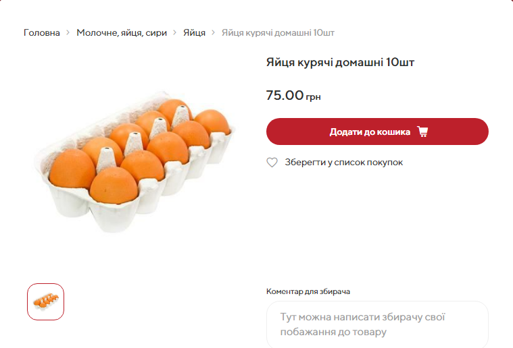This screenshot has height=348, width=513.
Task: Click the current breadcrumb Яйця курячі домашні 10шт
Action: point(278,32)
